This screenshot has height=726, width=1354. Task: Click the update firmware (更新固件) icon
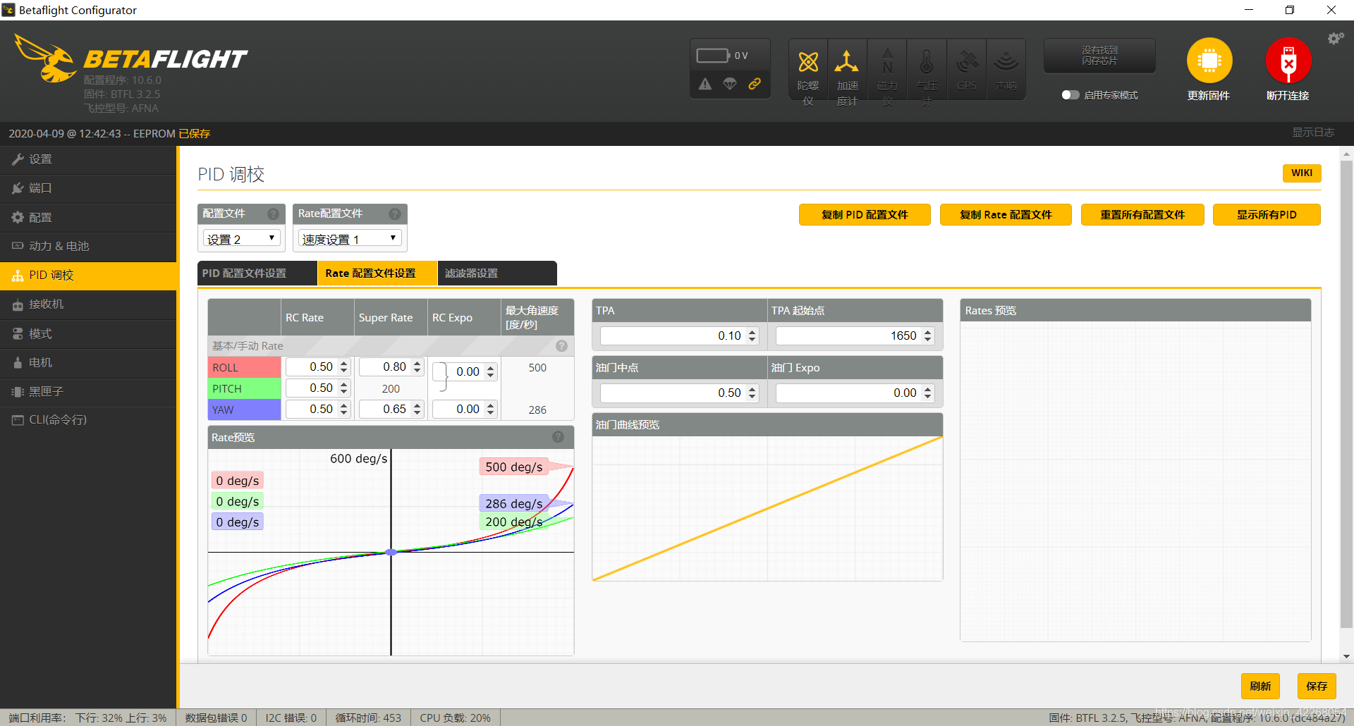coord(1209,61)
